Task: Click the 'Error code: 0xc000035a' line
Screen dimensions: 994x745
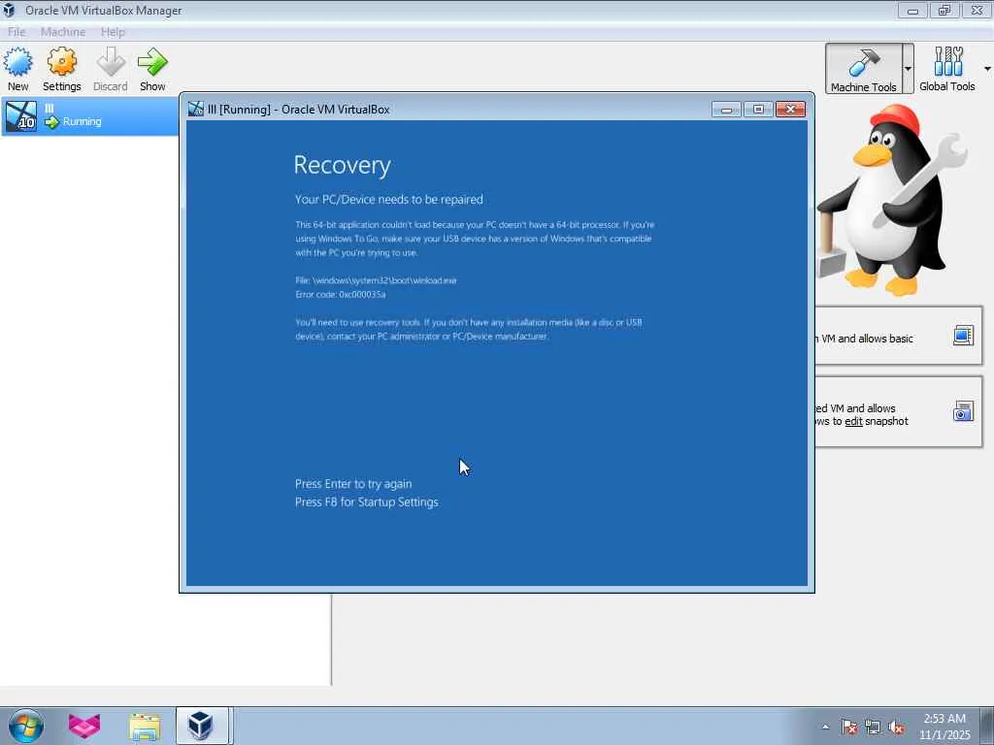Action: (341, 295)
